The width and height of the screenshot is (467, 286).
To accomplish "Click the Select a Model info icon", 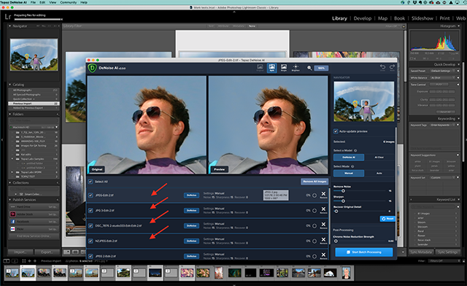I will [355, 150].
